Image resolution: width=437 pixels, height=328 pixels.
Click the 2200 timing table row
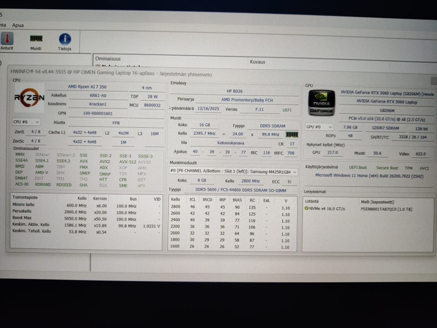tap(232, 227)
